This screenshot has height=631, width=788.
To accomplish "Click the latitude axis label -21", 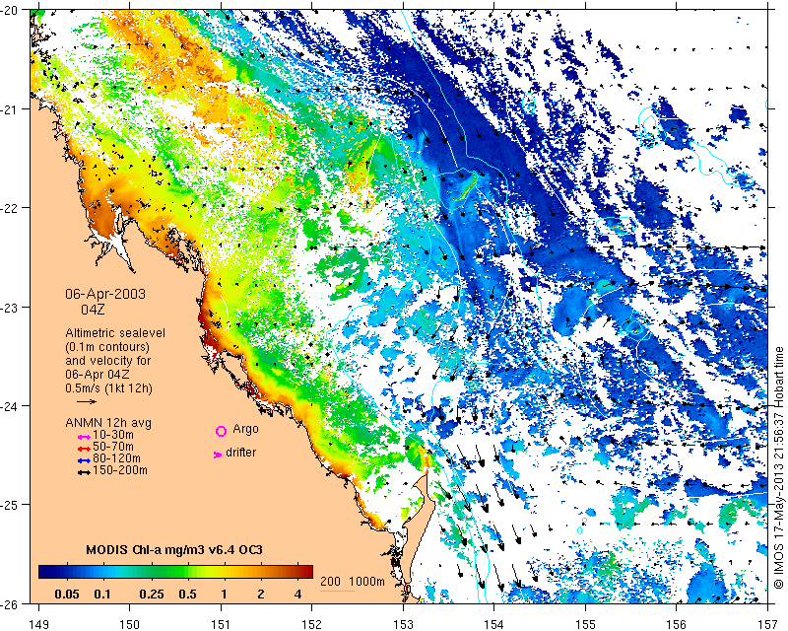I will pos(9,109).
